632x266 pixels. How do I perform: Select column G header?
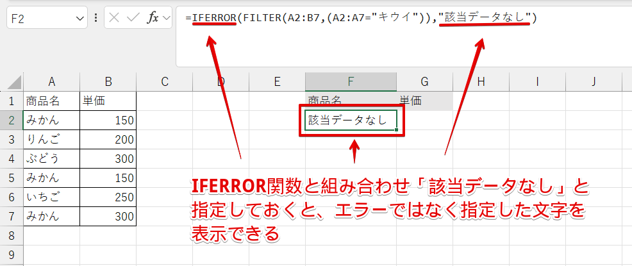425,82
